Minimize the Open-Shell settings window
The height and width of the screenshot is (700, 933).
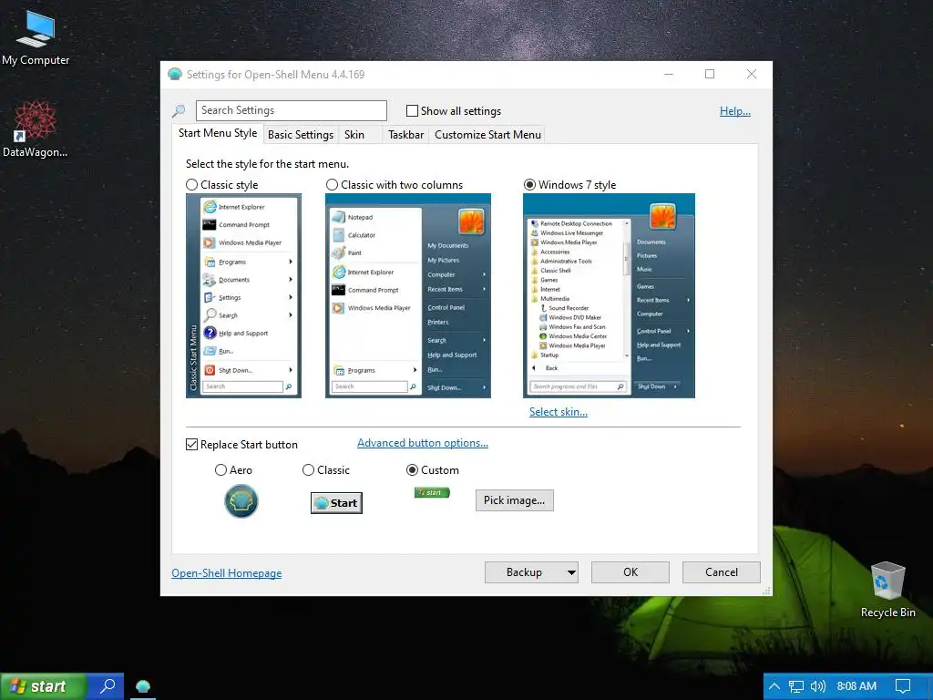669,75
